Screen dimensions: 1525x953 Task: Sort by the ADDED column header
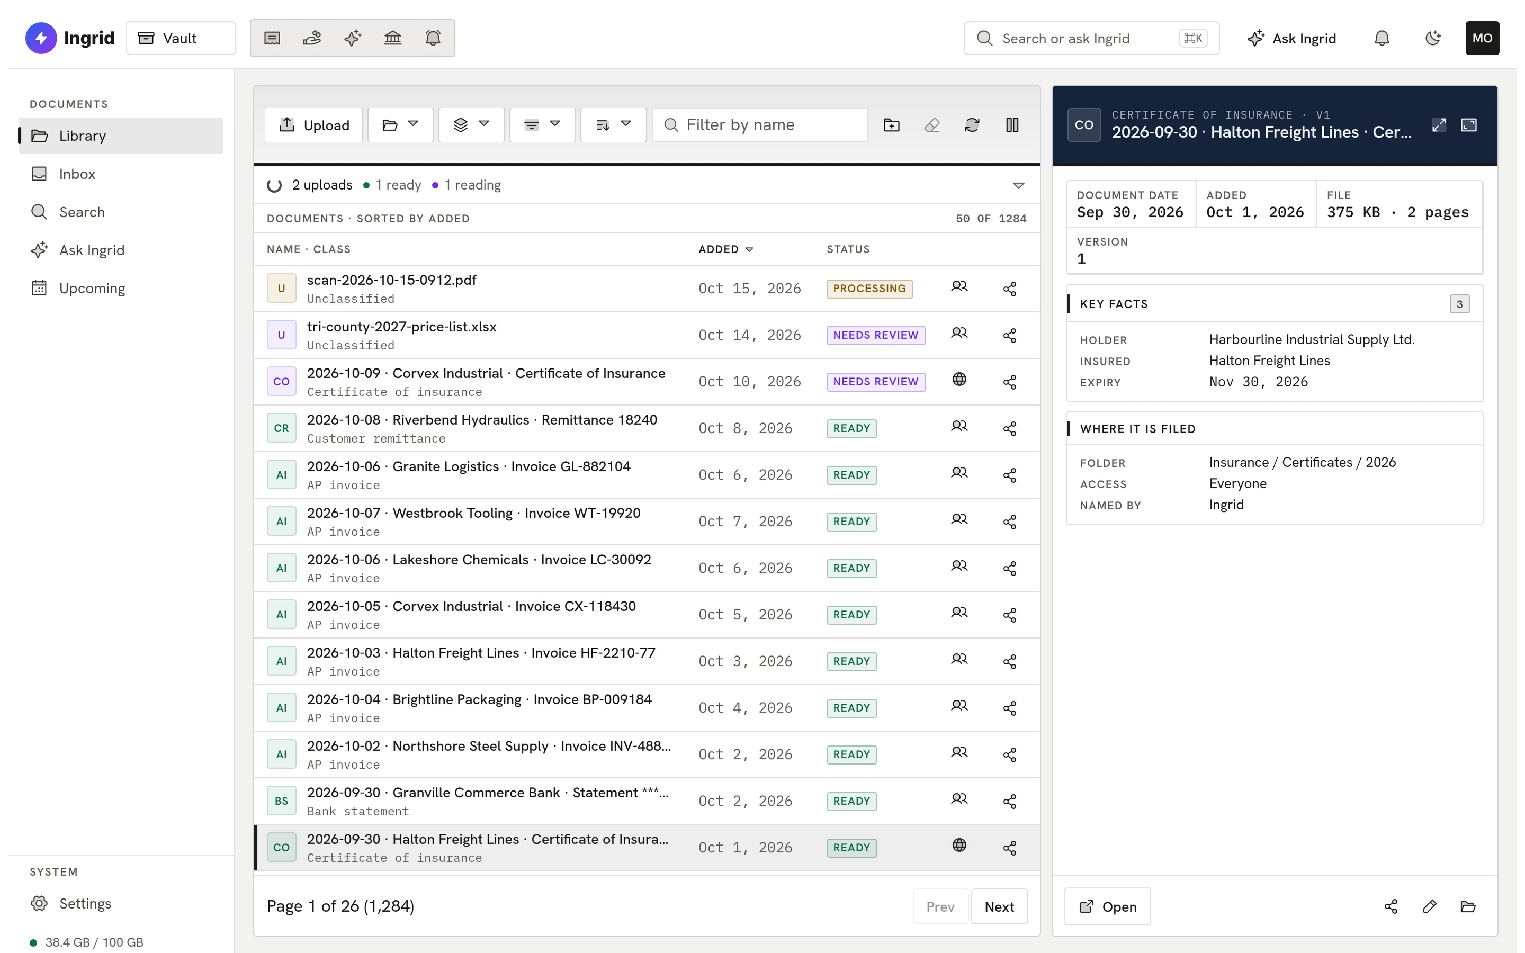click(x=725, y=249)
